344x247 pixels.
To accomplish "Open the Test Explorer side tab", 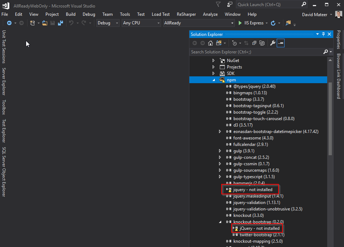I will (x=4, y=131).
